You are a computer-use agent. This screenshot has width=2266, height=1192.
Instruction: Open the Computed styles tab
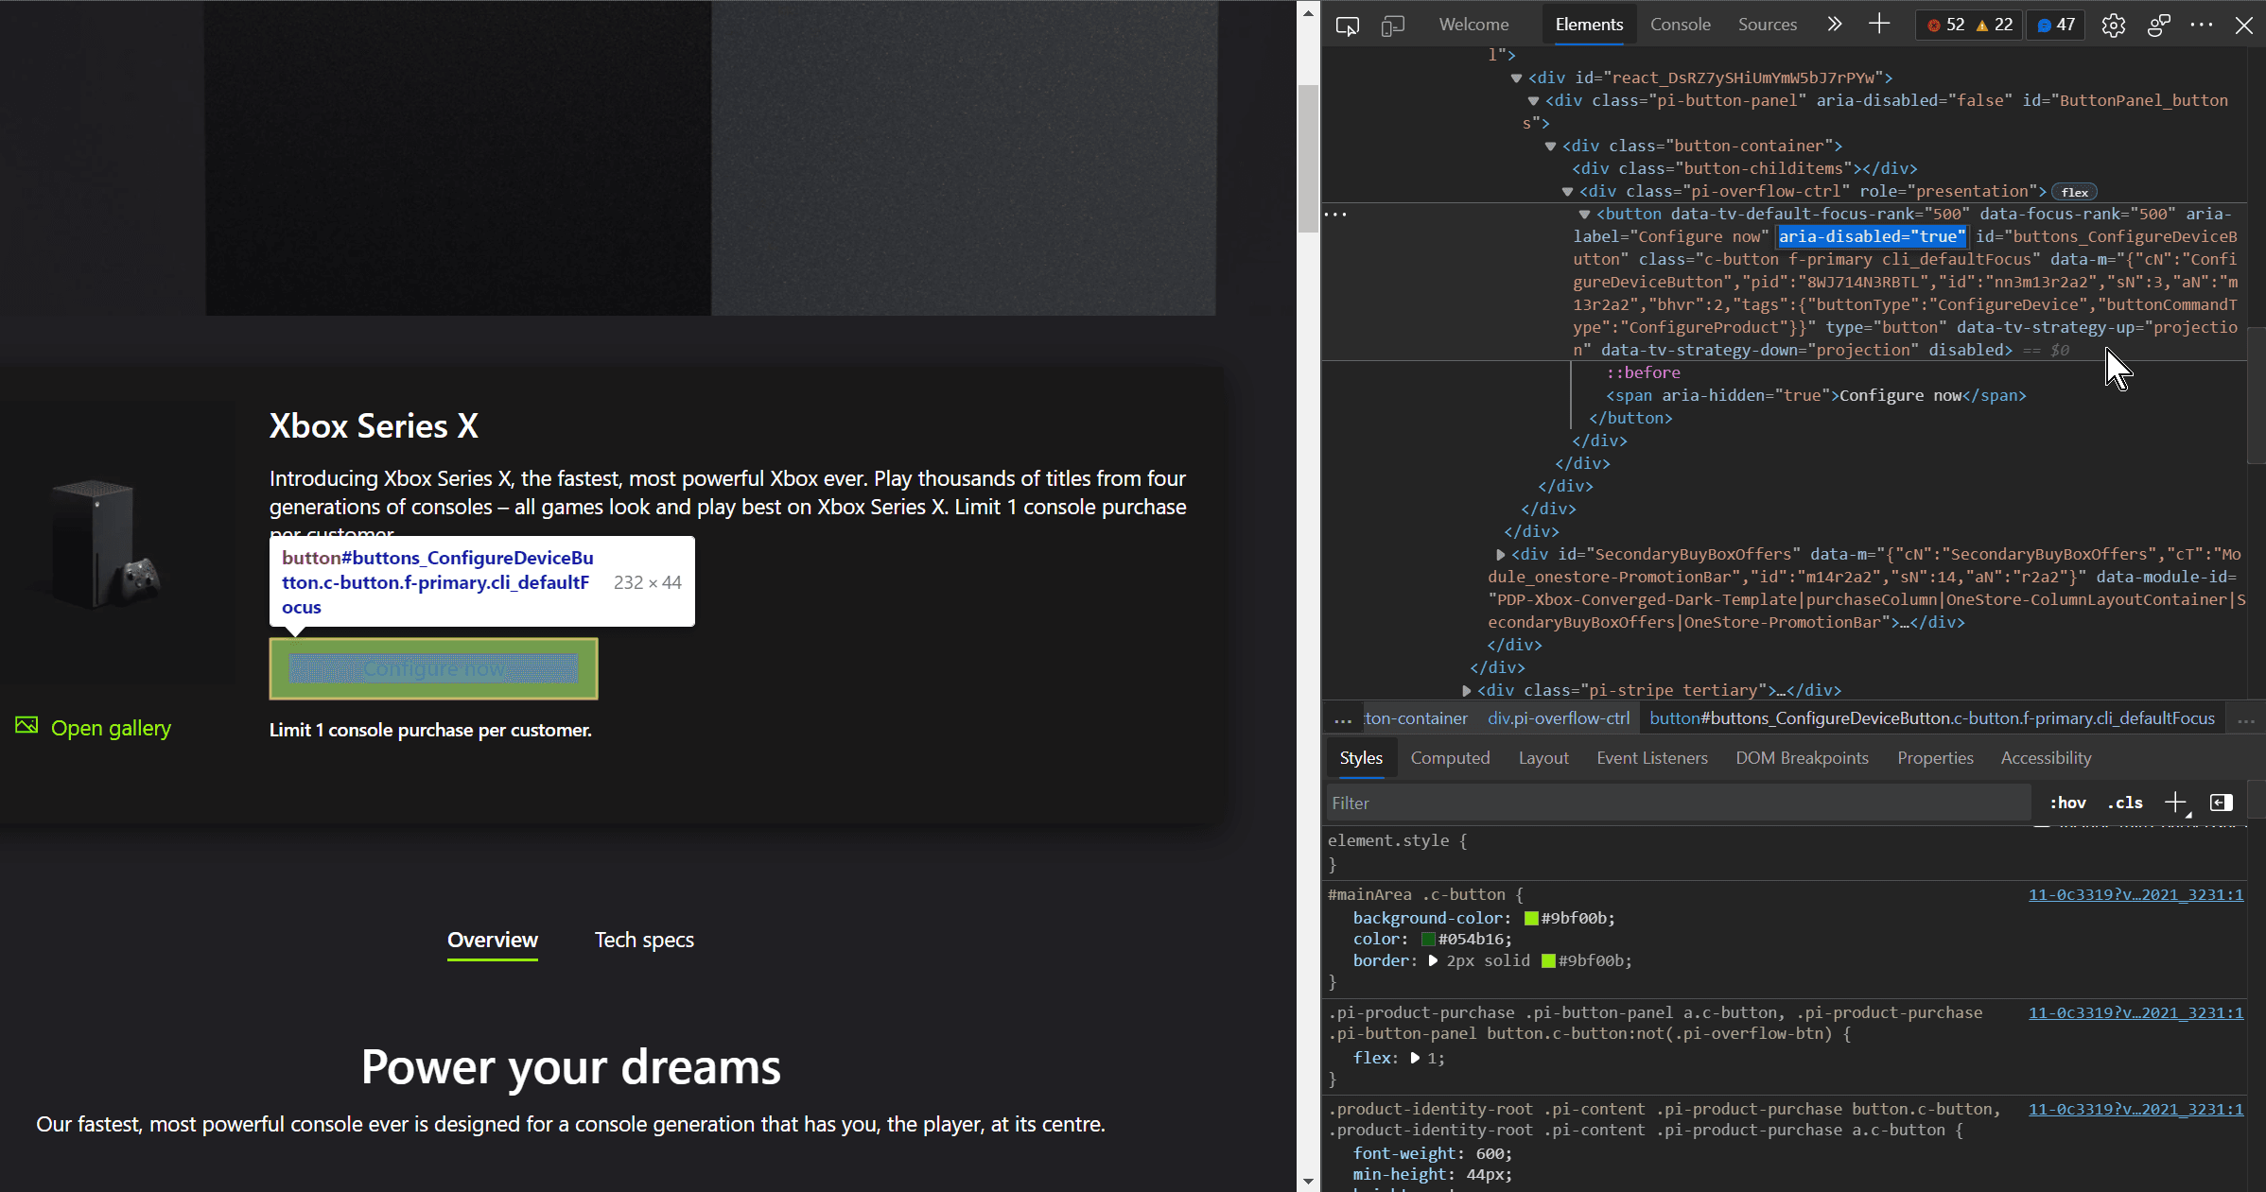[1450, 758]
